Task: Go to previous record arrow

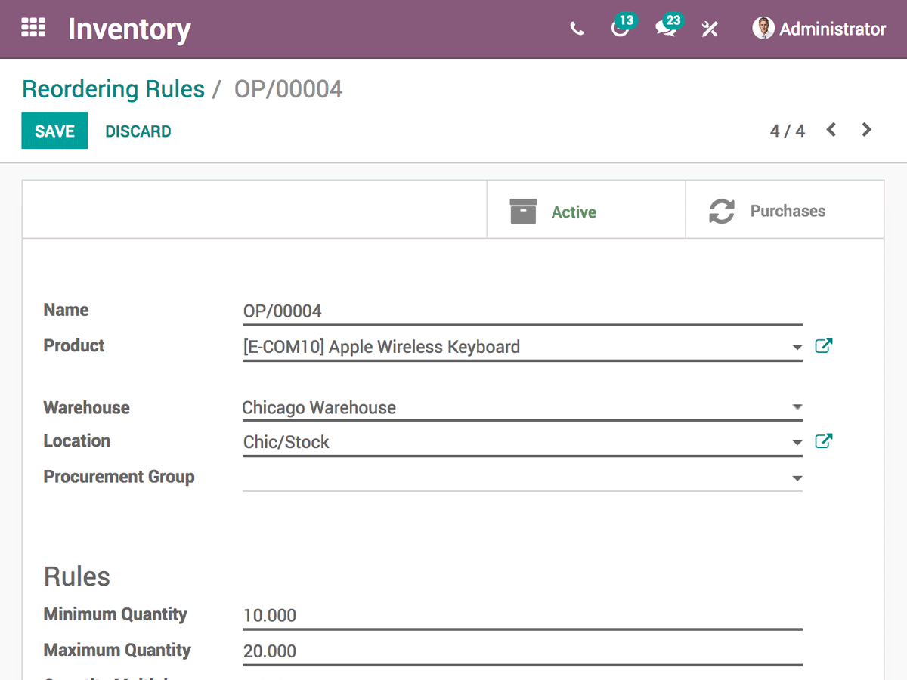Action: pyautogui.click(x=831, y=130)
